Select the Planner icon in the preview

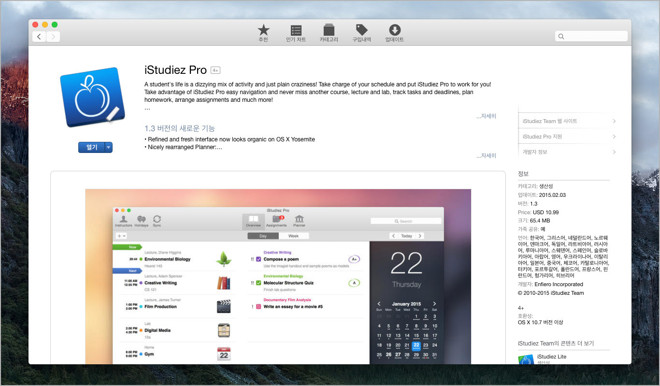(x=299, y=221)
